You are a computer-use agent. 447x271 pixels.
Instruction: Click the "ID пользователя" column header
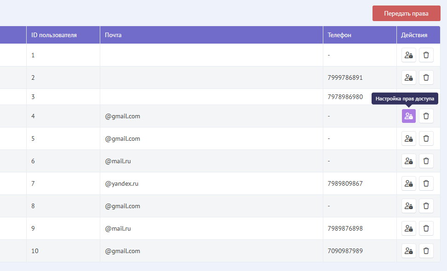click(x=54, y=35)
